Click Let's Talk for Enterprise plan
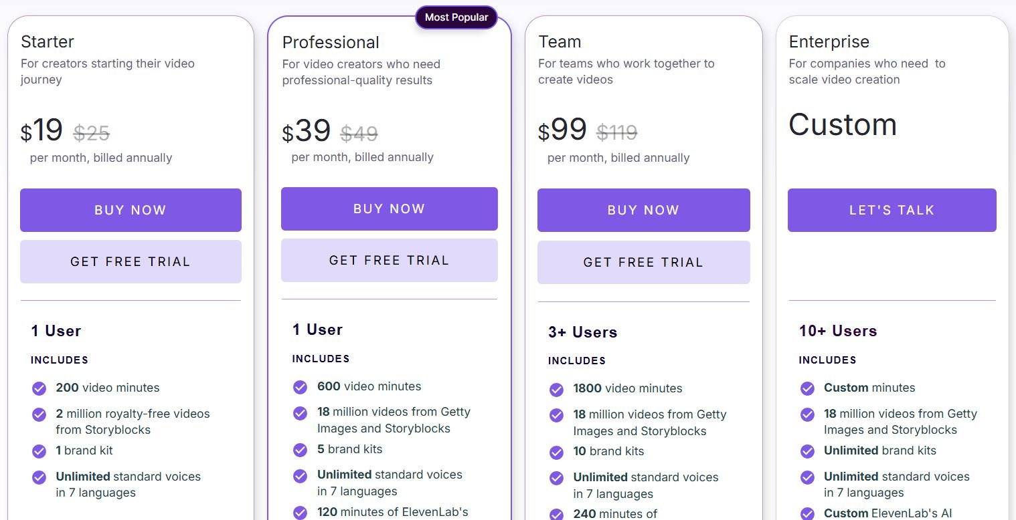Image resolution: width=1016 pixels, height=520 pixels. tap(892, 210)
